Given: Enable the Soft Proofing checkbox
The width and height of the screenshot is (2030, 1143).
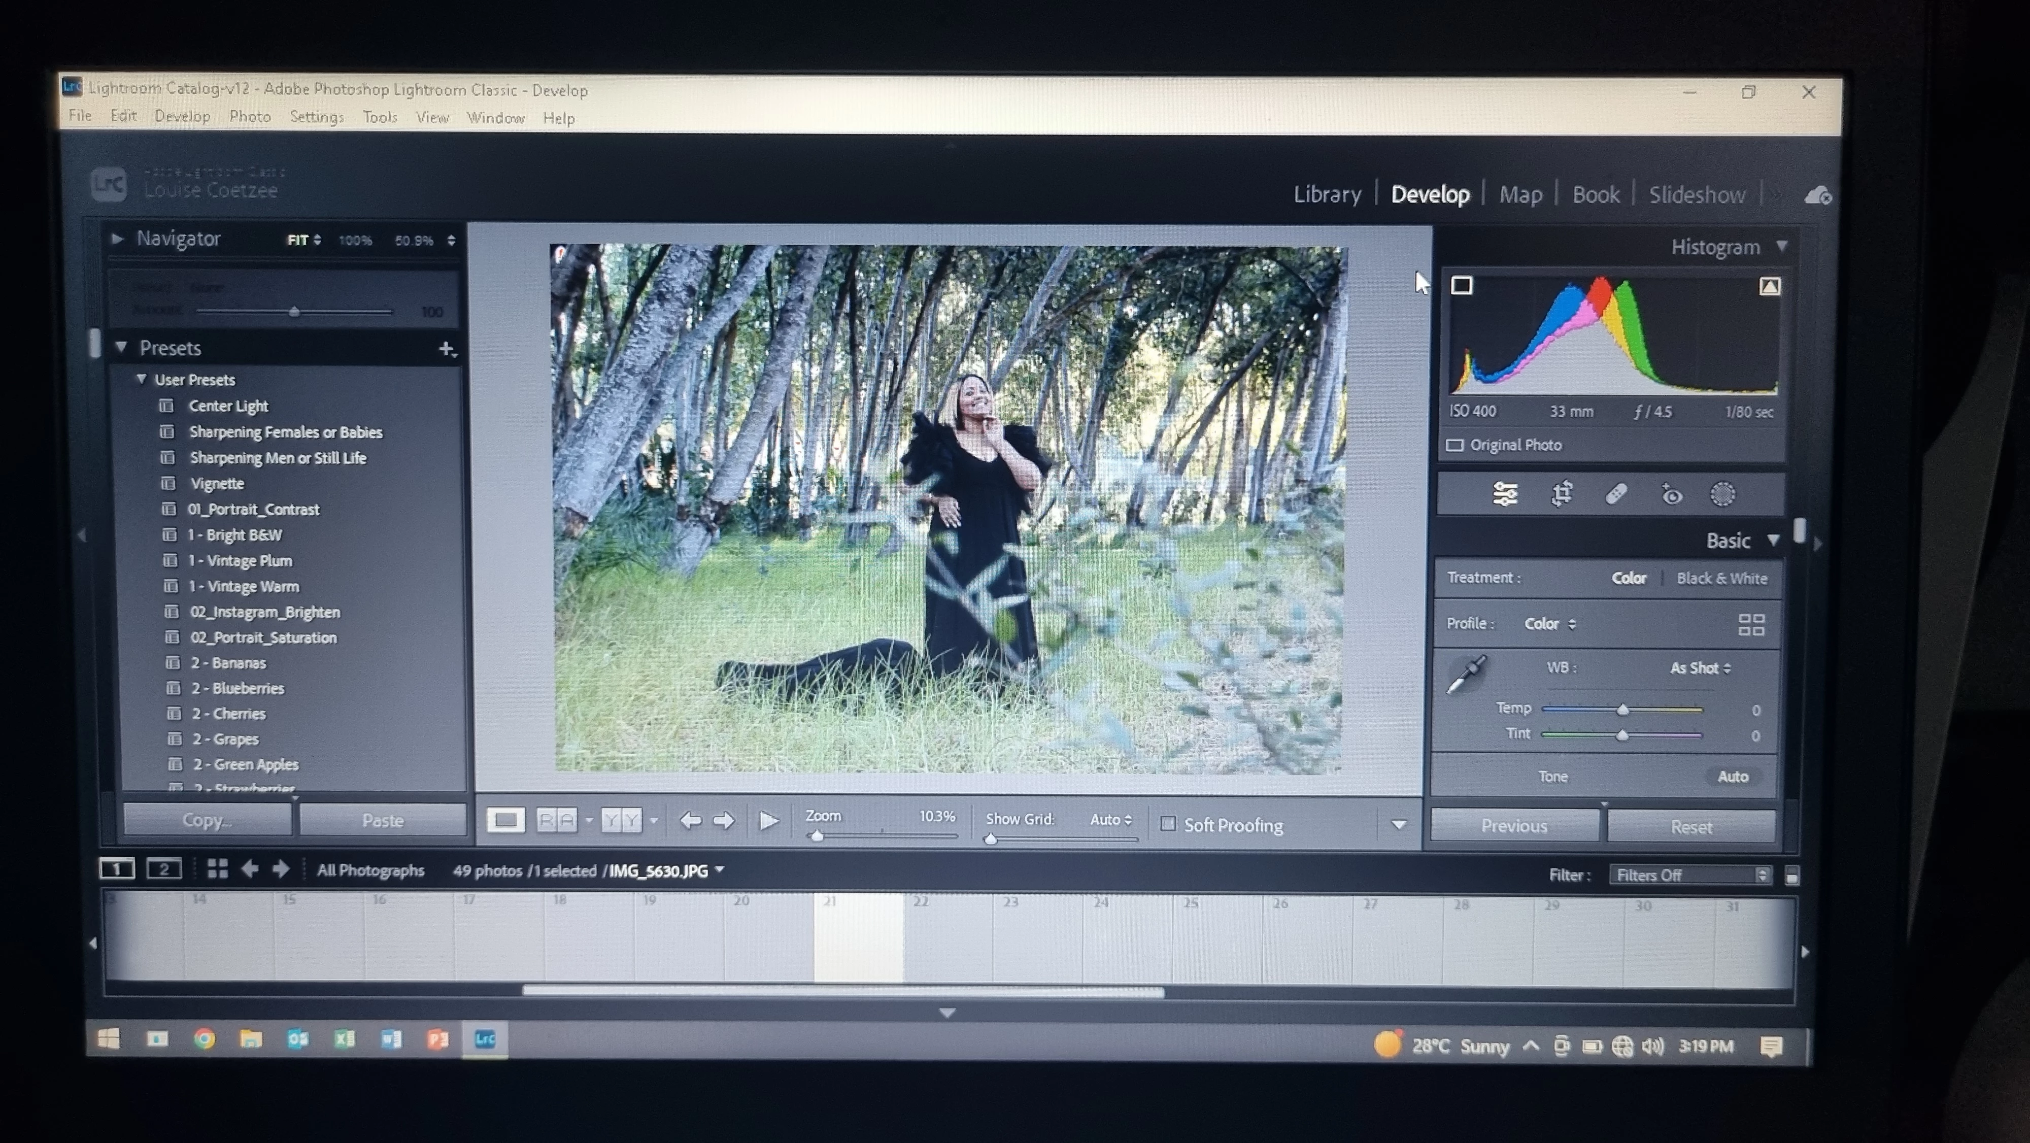Looking at the screenshot, I should pos(1168,824).
